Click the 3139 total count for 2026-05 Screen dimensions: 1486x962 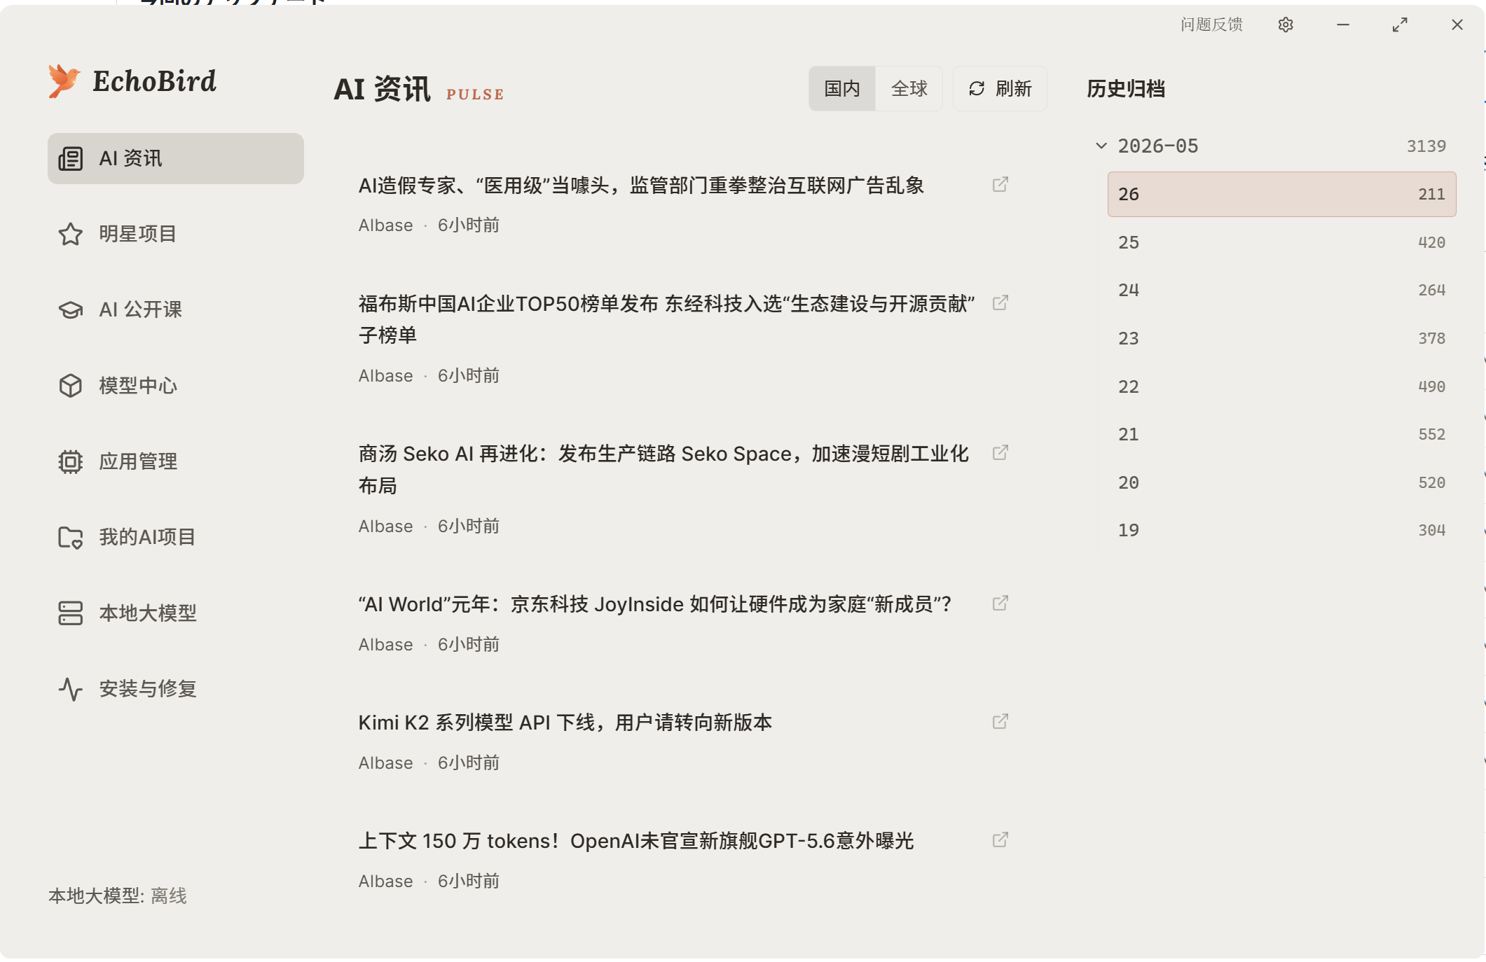point(1426,146)
